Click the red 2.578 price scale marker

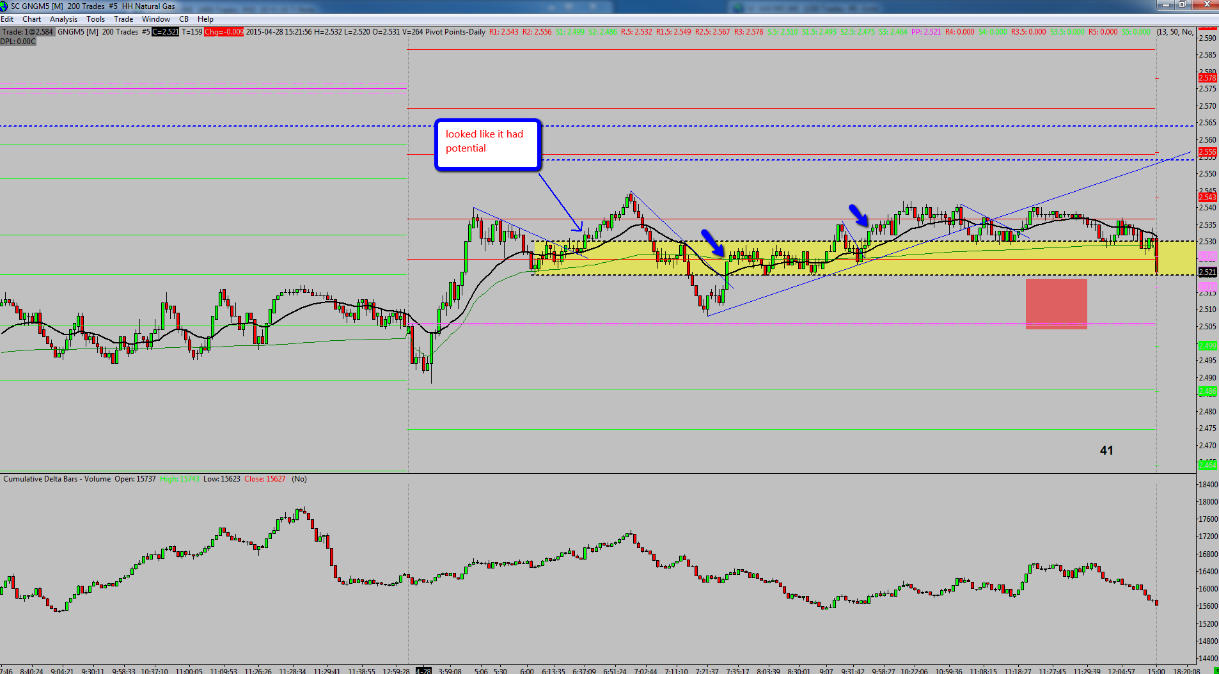tap(1207, 78)
